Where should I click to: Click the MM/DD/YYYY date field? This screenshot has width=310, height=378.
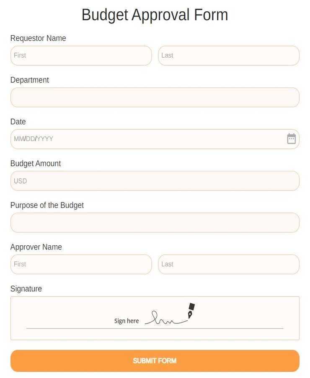[126, 139]
